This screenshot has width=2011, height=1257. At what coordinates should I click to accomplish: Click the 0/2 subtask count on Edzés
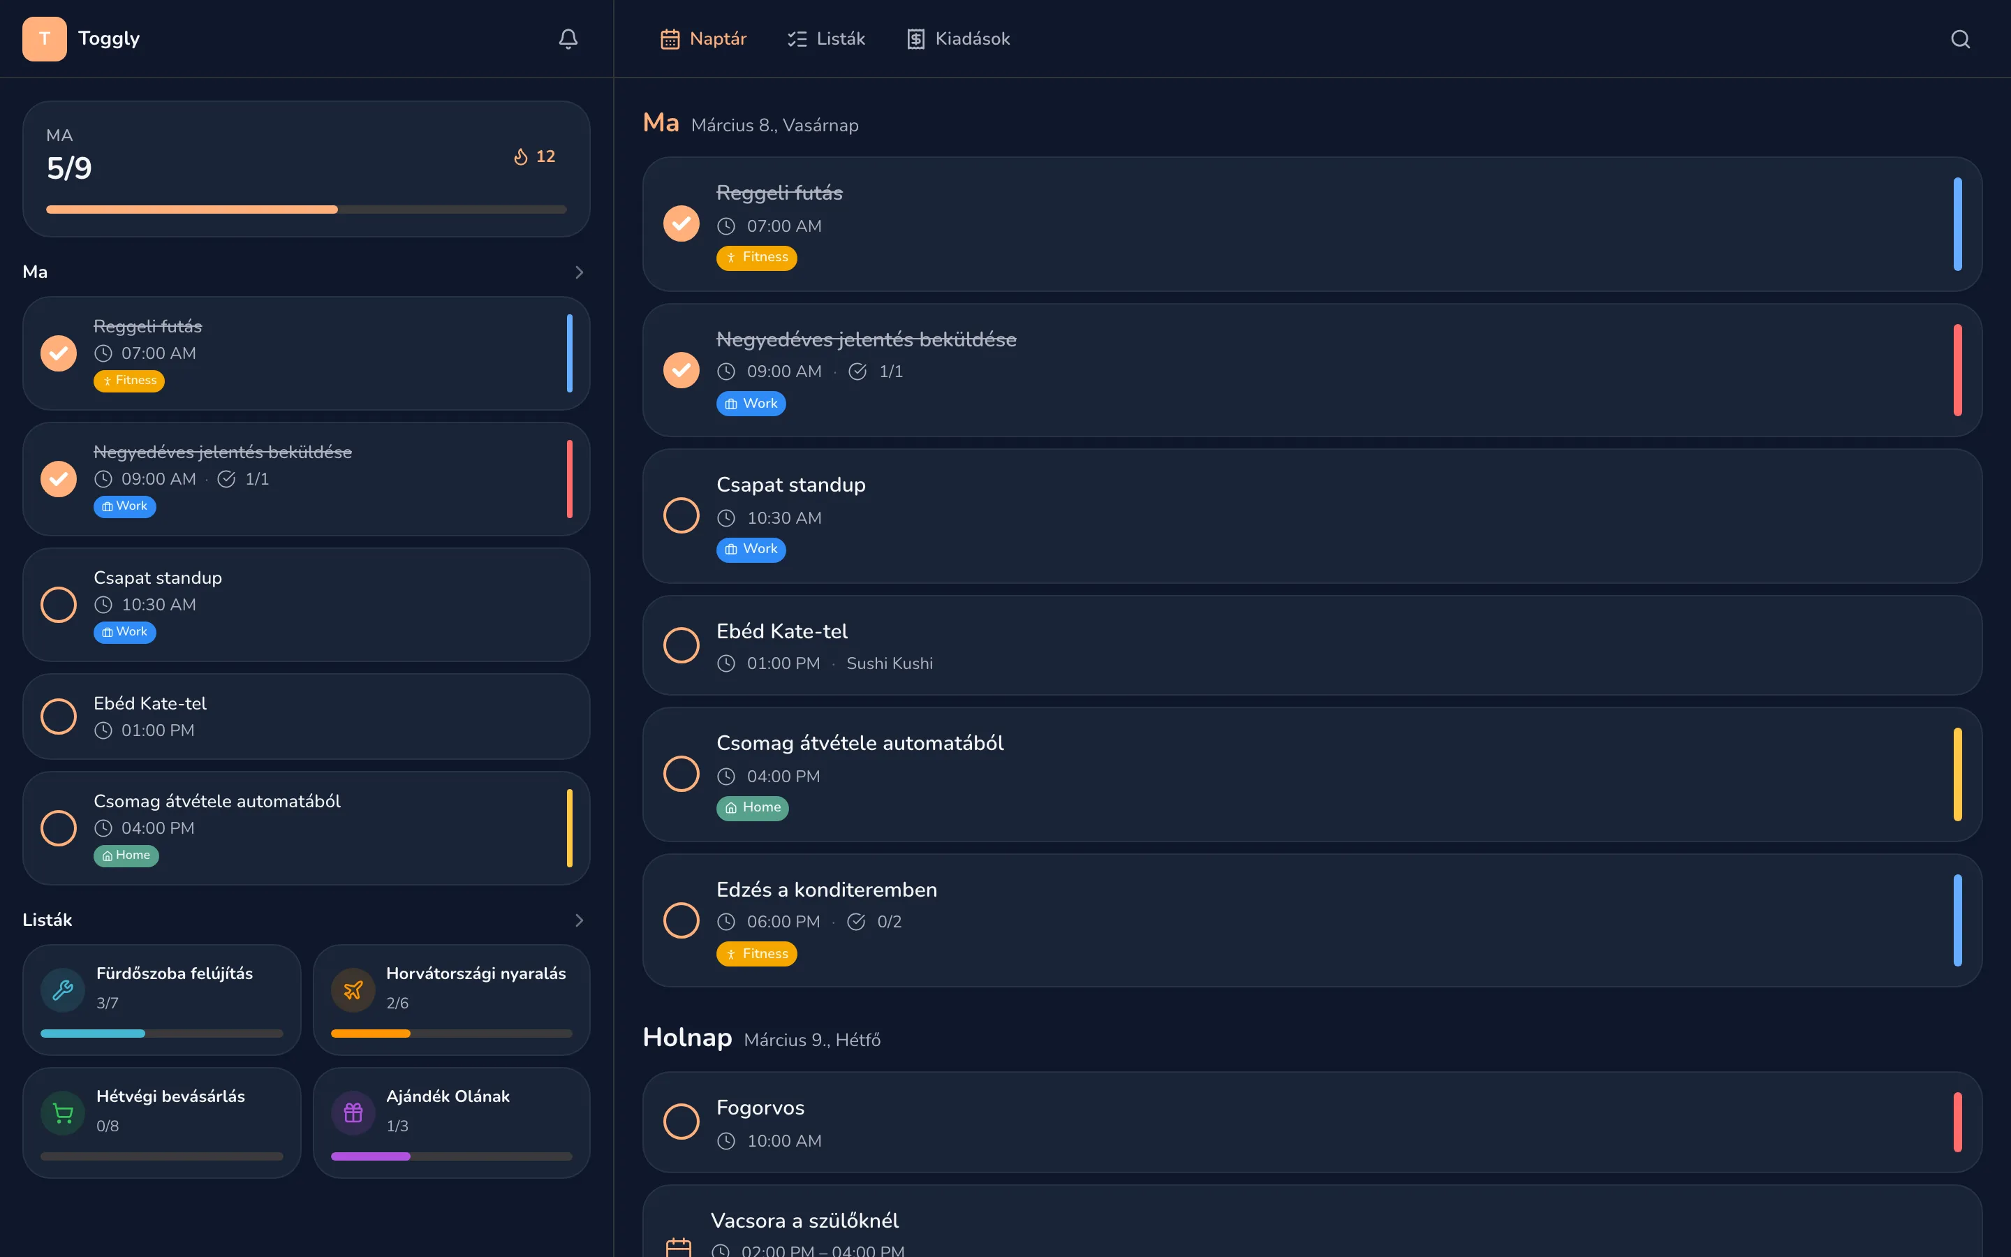coord(889,921)
